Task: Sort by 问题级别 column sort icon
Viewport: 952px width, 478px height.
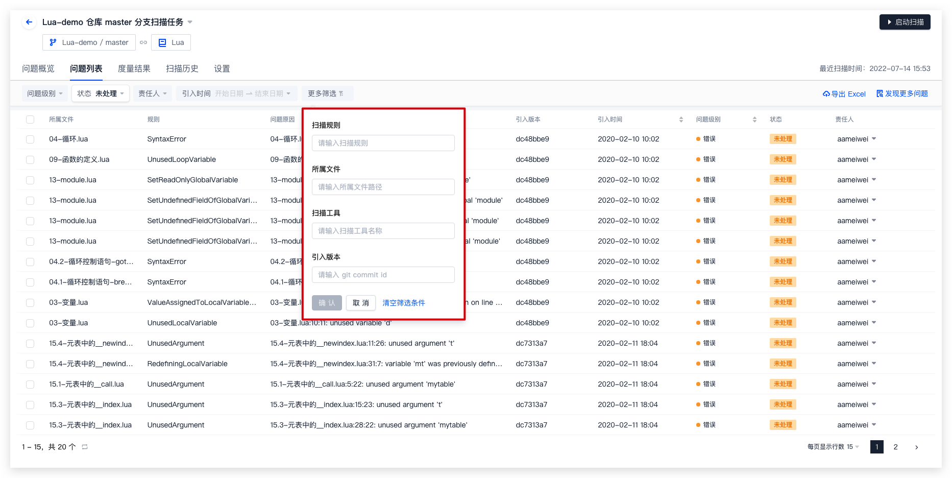Action: pos(754,119)
